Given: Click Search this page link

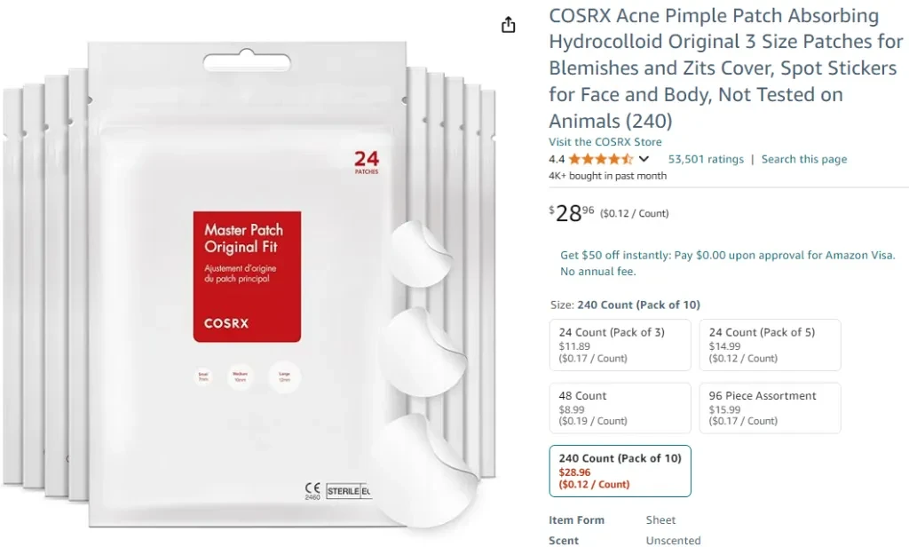Looking at the screenshot, I should 803,159.
